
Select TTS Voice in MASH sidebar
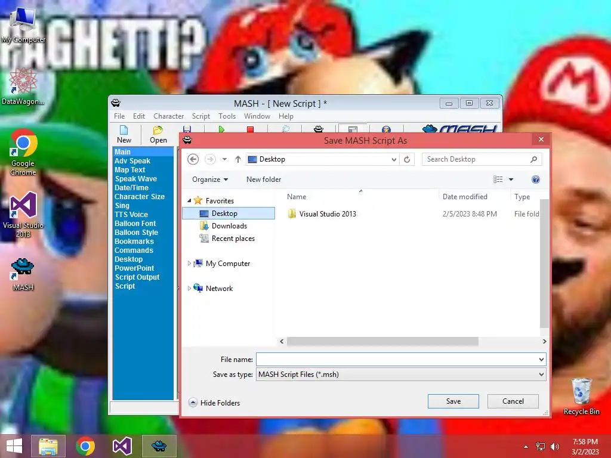(x=131, y=215)
